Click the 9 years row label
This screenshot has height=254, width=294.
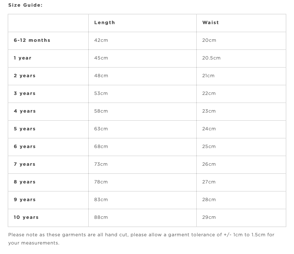25,200
